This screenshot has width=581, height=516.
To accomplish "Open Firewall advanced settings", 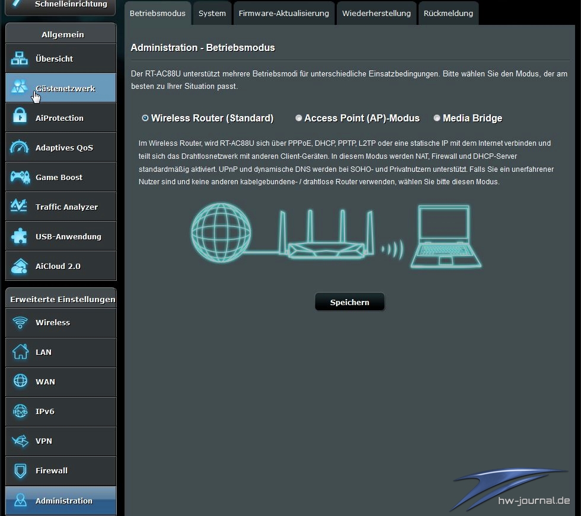I will pos(60,470).
